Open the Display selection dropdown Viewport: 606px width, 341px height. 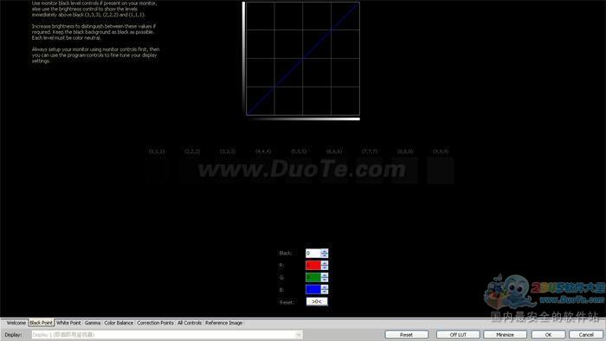(166, 334)
